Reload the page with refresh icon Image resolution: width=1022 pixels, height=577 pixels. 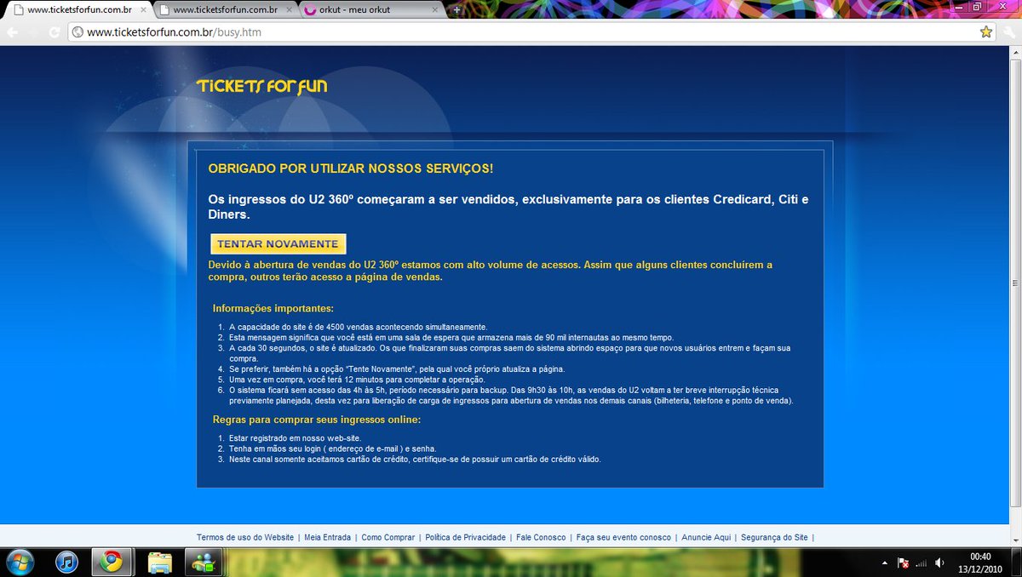click(x=54, y=32)
